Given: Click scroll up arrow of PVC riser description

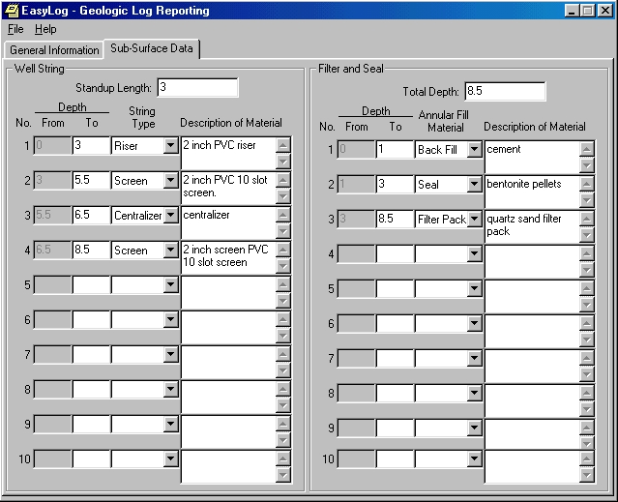Looking at the screenshot, I should click(283, 145).
